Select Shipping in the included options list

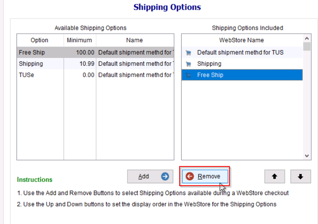(x=209, y=64)
